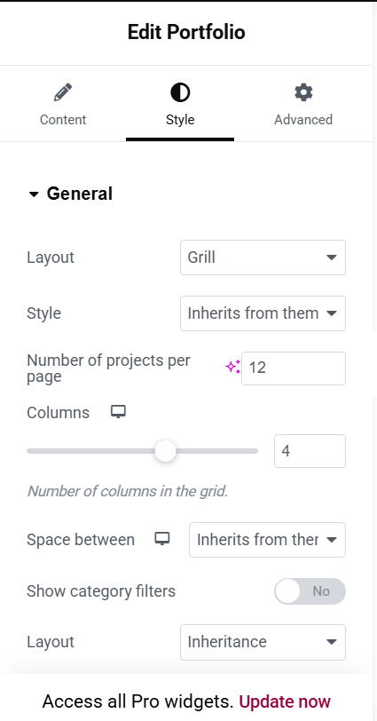Select the Style tab label
Viewport: 377px width, 721px height.
(x=180, y=120)
